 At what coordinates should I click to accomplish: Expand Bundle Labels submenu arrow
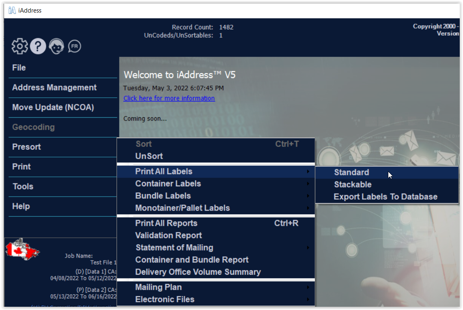(308, 196)
